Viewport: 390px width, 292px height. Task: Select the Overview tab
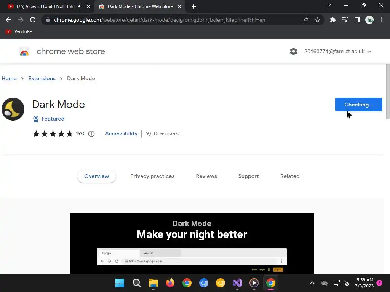click(96, 176)
